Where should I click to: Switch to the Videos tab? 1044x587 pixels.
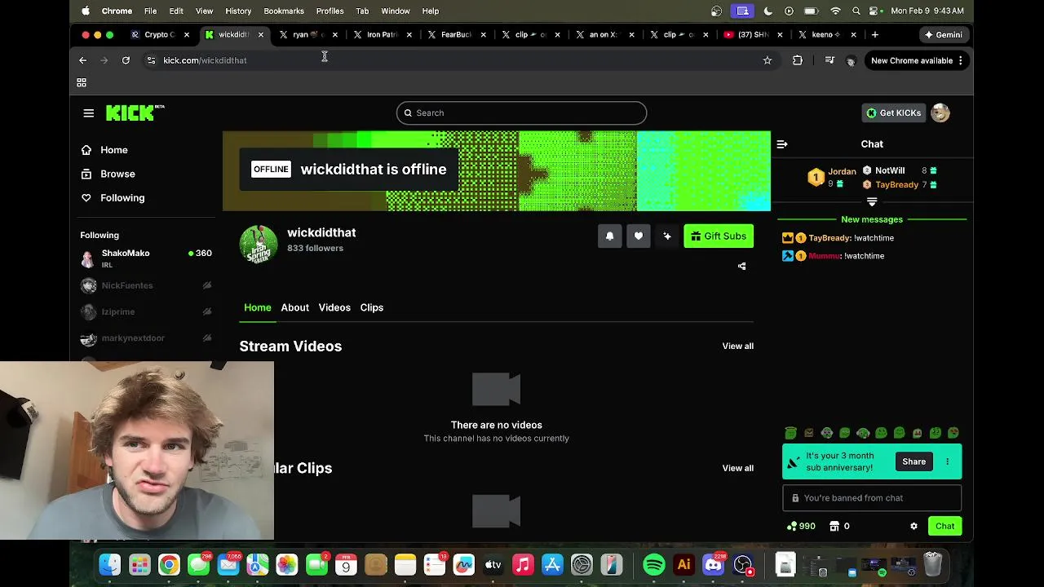coord(334,307)
